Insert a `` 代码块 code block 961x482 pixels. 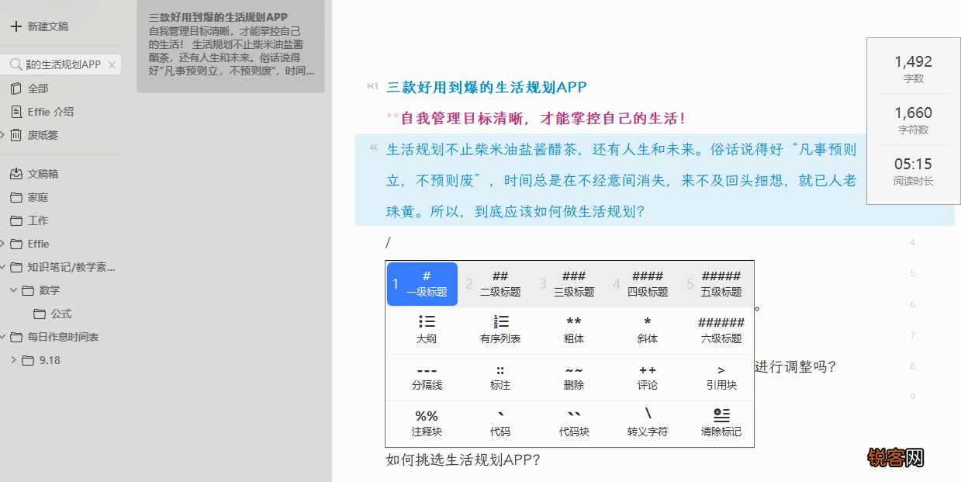574,424
